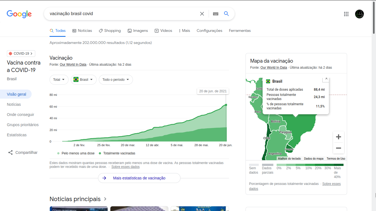Screen dimensions: 376x211
Task: Click Mais estatísticas de vacinação button
Action: point(139,178)
